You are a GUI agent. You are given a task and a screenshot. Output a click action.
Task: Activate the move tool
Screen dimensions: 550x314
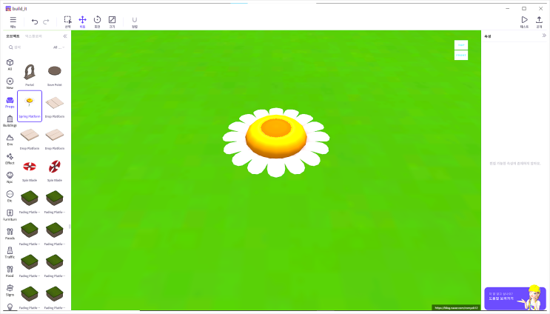pyautogui.click(x=82, y=21)
